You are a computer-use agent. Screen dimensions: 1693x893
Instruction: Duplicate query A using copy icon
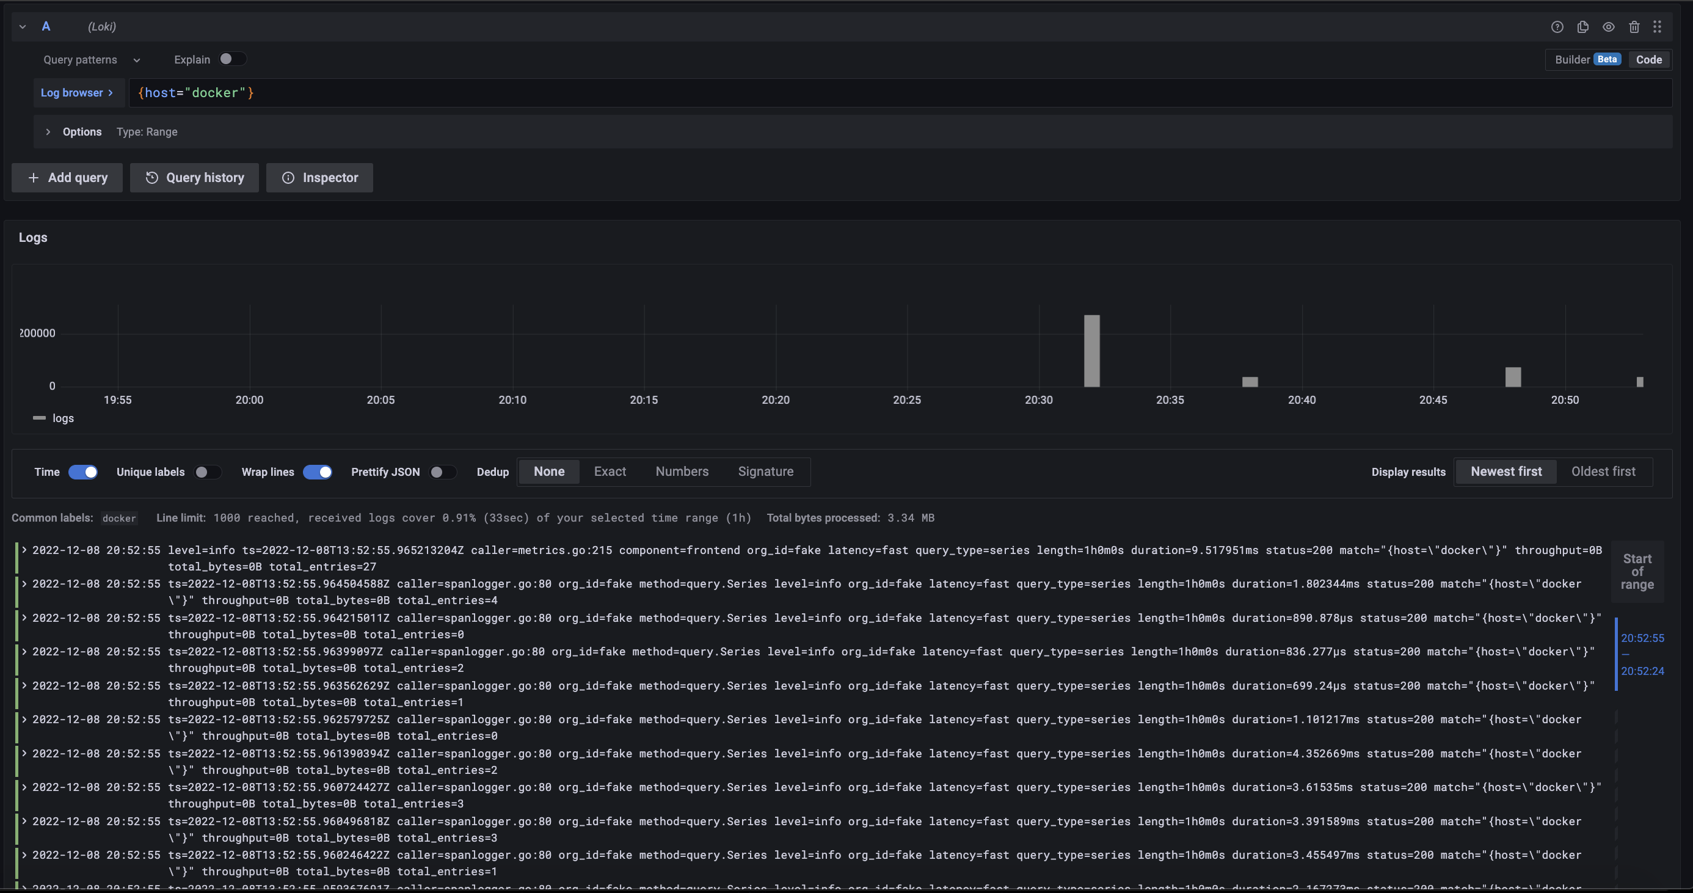[1582, 27]
